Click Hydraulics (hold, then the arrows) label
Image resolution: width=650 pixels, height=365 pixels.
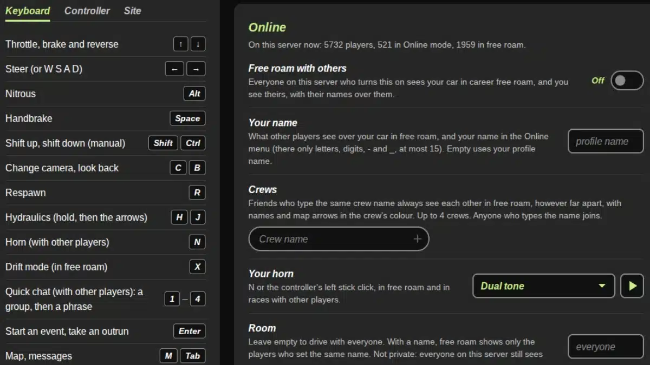point(76,217)
